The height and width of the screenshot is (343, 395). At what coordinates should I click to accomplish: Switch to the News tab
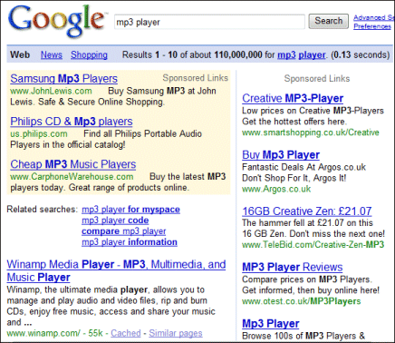point(52,54)
